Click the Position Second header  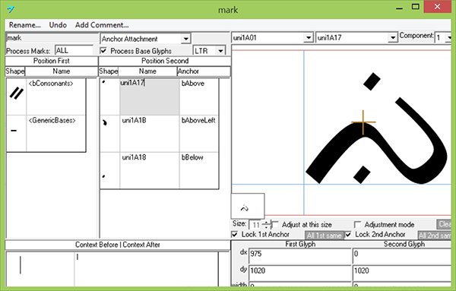(x=165, y=61)
